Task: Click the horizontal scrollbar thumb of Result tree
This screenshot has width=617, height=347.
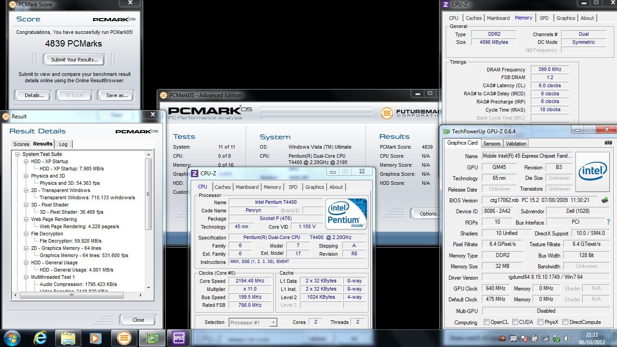Action: pyautogui.click(x=72, y=295)
